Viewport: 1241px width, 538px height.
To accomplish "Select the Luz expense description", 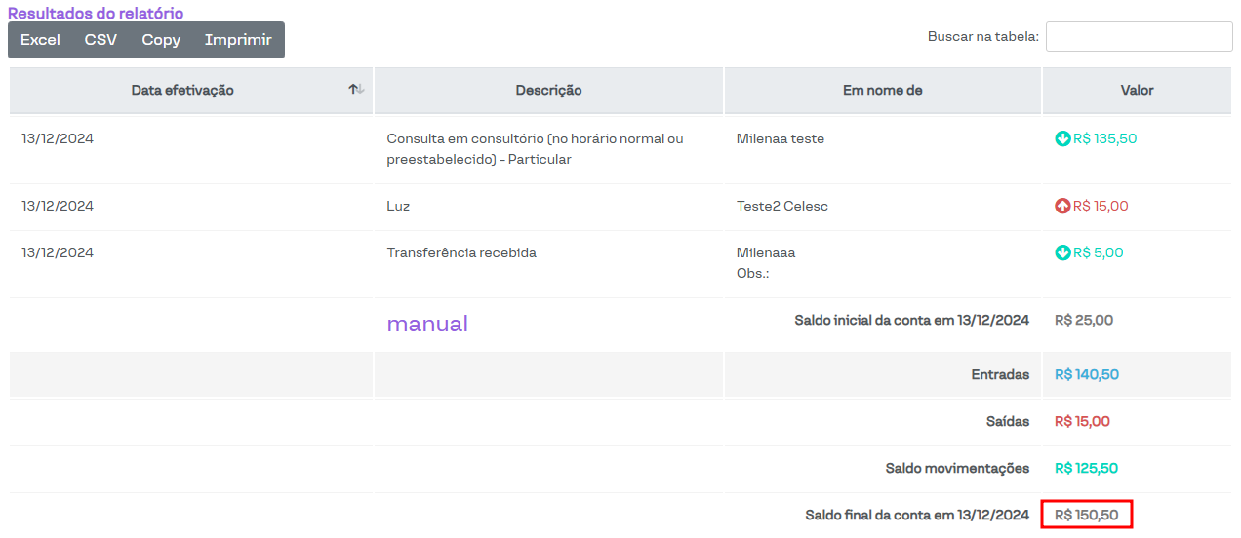I will tap(398, 207).
